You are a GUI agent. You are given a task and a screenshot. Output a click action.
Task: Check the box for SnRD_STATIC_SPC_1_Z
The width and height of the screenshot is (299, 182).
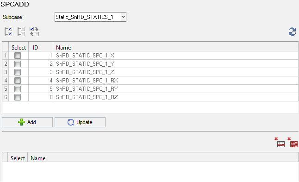tap(18, 72)
